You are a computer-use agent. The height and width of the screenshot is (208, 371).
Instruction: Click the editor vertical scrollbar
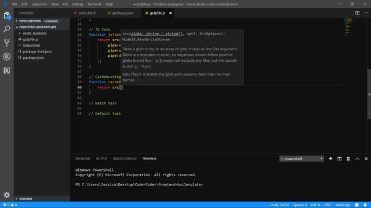(369, 94)
